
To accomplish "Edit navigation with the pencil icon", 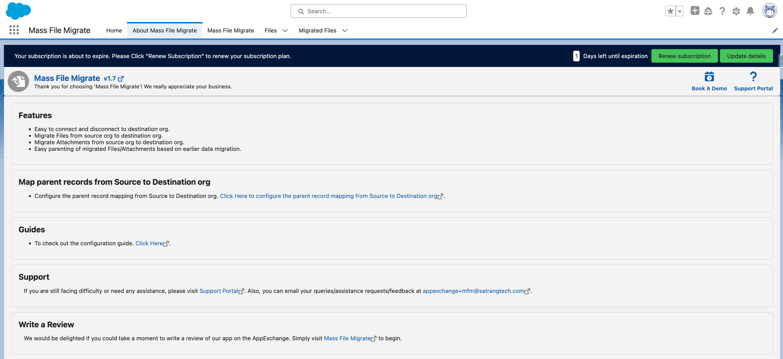I will [775, 31].
